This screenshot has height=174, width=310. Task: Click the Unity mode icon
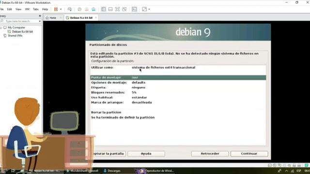click(124, 9)
